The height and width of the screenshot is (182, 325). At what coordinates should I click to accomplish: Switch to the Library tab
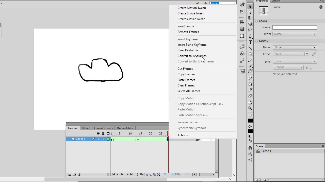(276, 1)
